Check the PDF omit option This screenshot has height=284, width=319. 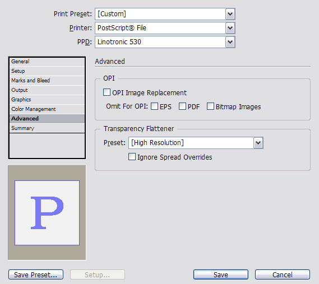click(182, 106)
